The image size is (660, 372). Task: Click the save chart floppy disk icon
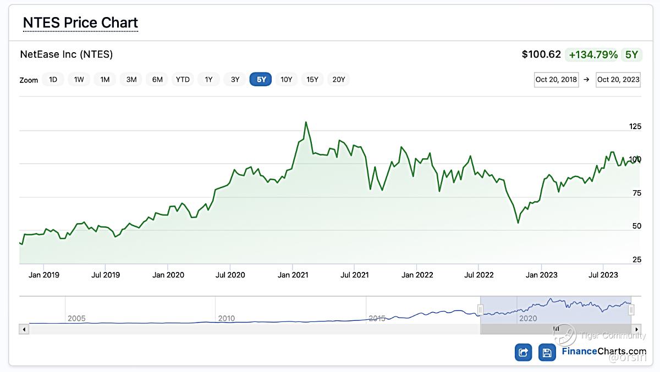547,352
